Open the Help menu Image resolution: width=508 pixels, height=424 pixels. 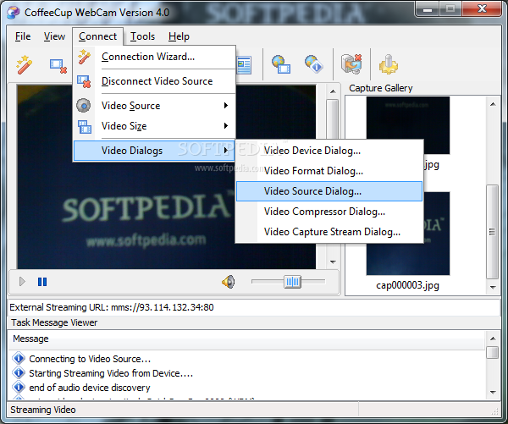coord(179,36)
